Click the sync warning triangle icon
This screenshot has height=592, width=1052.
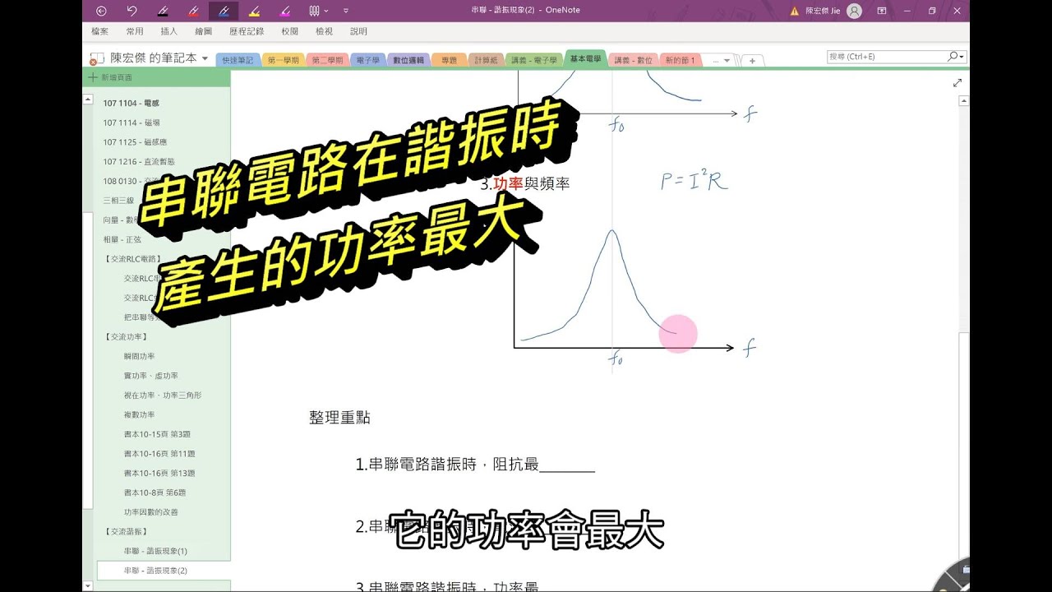click(x=794, y=11)
